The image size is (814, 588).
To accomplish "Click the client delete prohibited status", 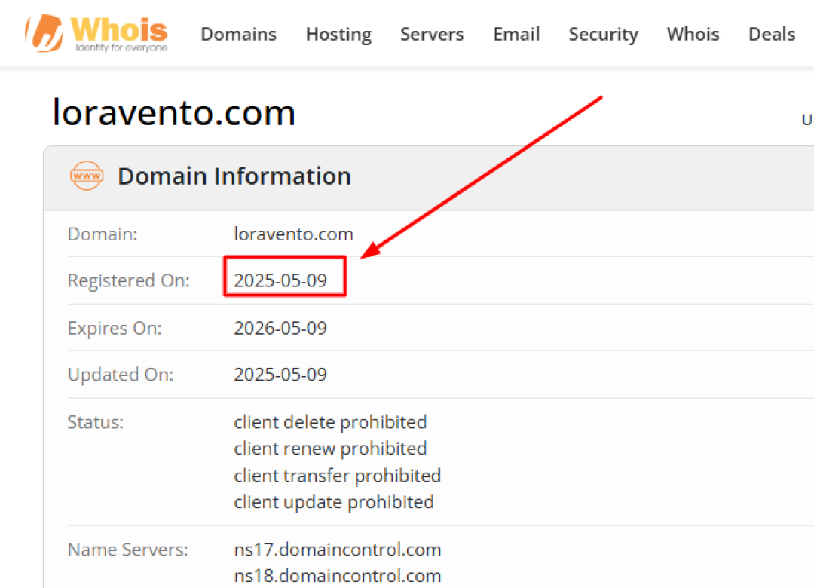I will click(330, 422).
